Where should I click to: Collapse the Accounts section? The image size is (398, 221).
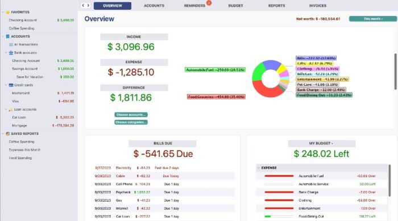coord(3,36)
